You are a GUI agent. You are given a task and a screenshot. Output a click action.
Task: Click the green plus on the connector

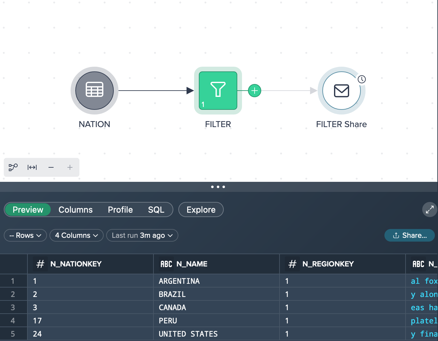tap(254, 91)
